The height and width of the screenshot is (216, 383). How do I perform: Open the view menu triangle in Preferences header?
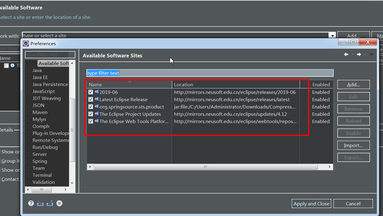click(371, 55)
